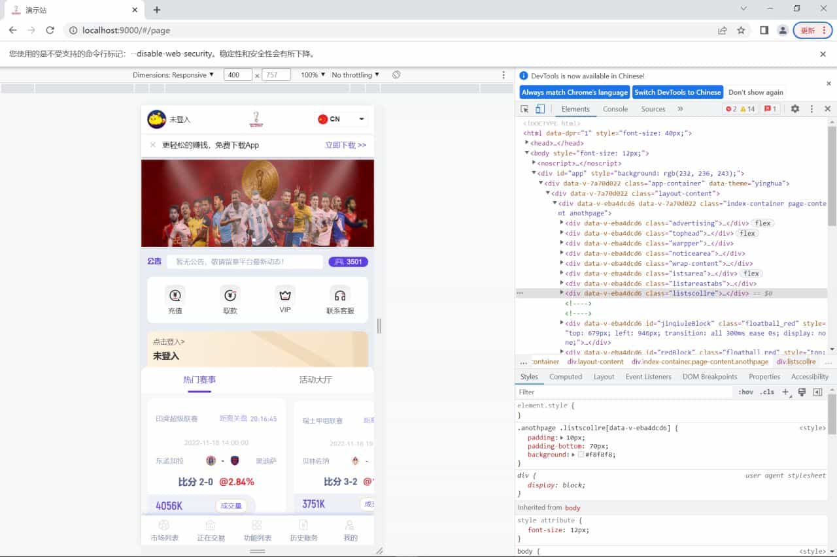
Task: Close the download App banner
Action: (x=153, y=145)
